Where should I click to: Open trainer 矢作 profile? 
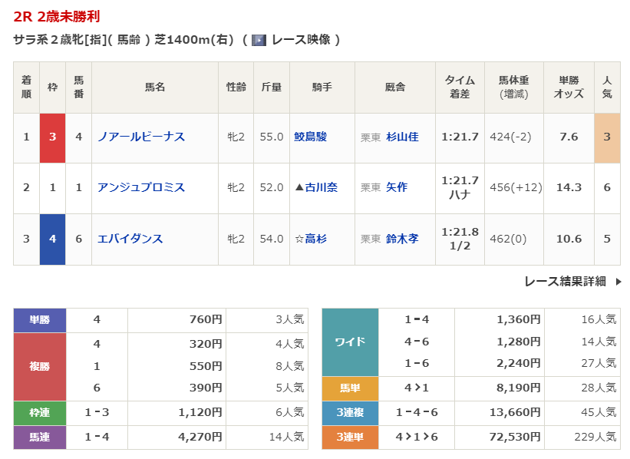397,187
